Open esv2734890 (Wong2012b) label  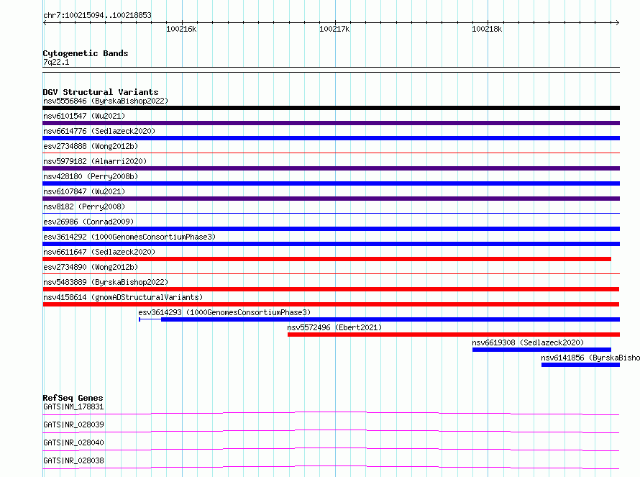pyautogui.click(x=91, y=267)
